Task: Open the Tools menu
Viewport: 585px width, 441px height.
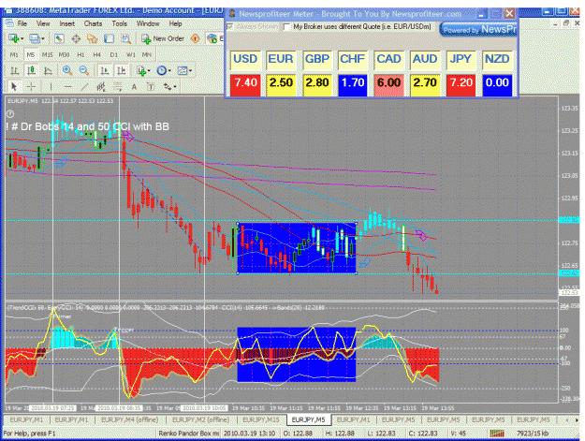Action: click(120, 24)
